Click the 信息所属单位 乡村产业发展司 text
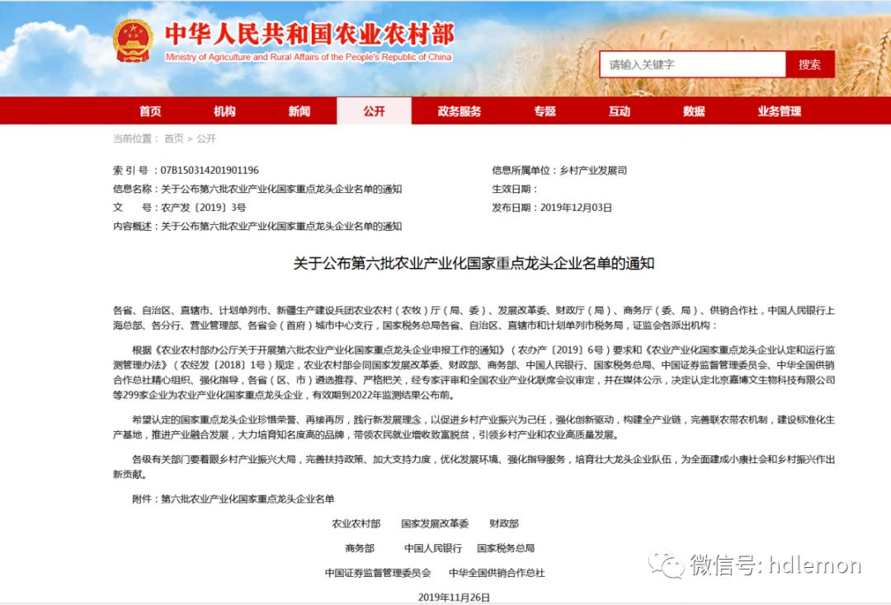Viewport: 891px width, 605px height. pos(559,171)
